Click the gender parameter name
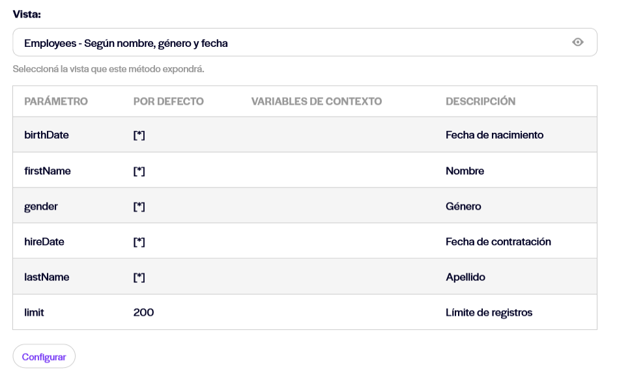617x373 pixels. point(40,206)
